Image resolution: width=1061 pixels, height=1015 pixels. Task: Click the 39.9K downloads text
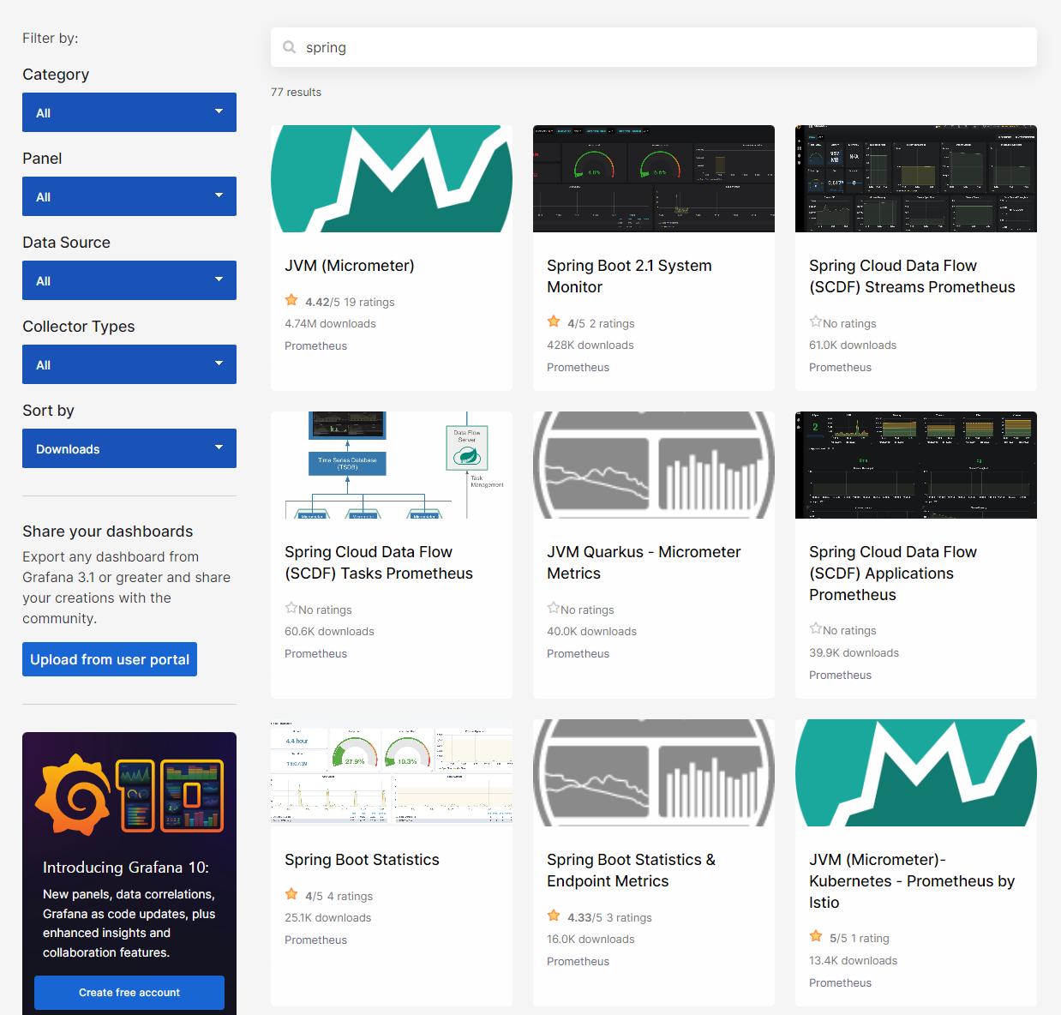coord(854,653)
